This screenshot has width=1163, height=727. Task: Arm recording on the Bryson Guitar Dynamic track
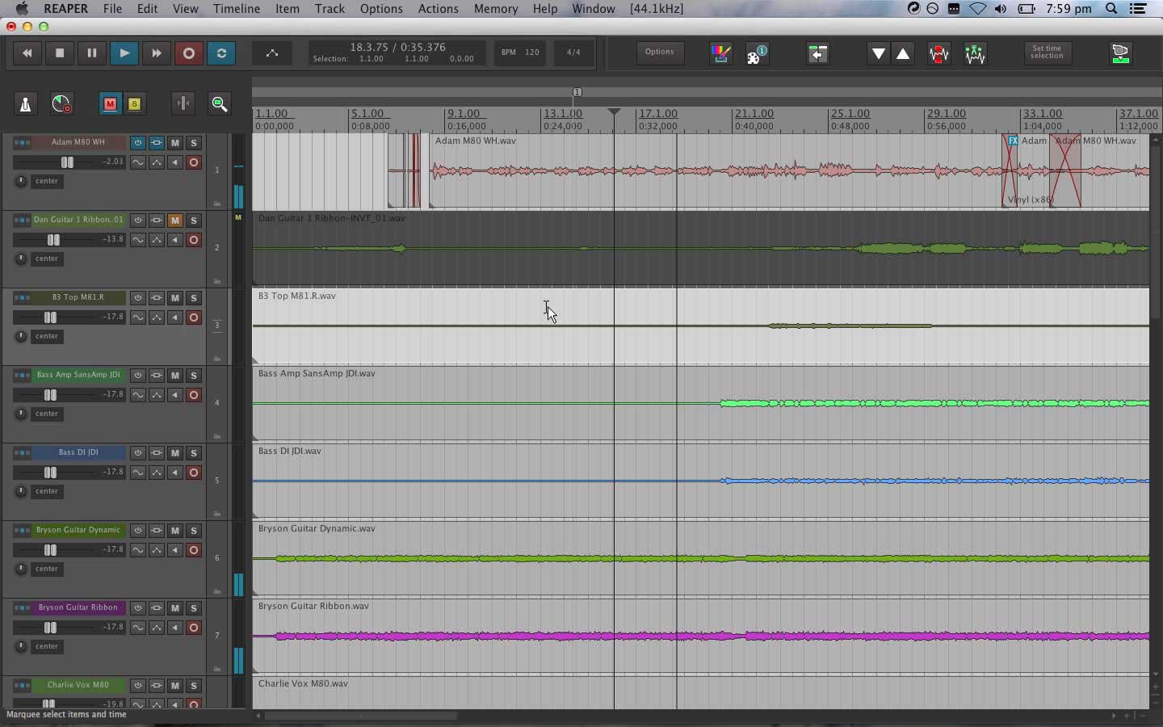click(x=193, y=551)
